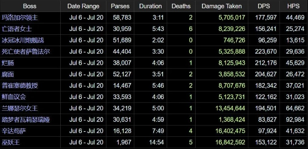
Task: Select the 辛达苟萨 boss link
Action: [x=14, y=131]
